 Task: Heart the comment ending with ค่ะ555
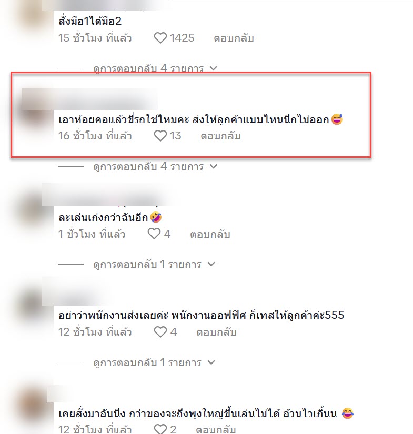(160, 332)
